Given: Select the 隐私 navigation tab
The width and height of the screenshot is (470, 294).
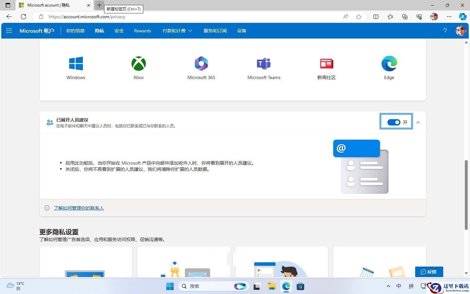Looking at the screenshot, I should tap(100, 31).
